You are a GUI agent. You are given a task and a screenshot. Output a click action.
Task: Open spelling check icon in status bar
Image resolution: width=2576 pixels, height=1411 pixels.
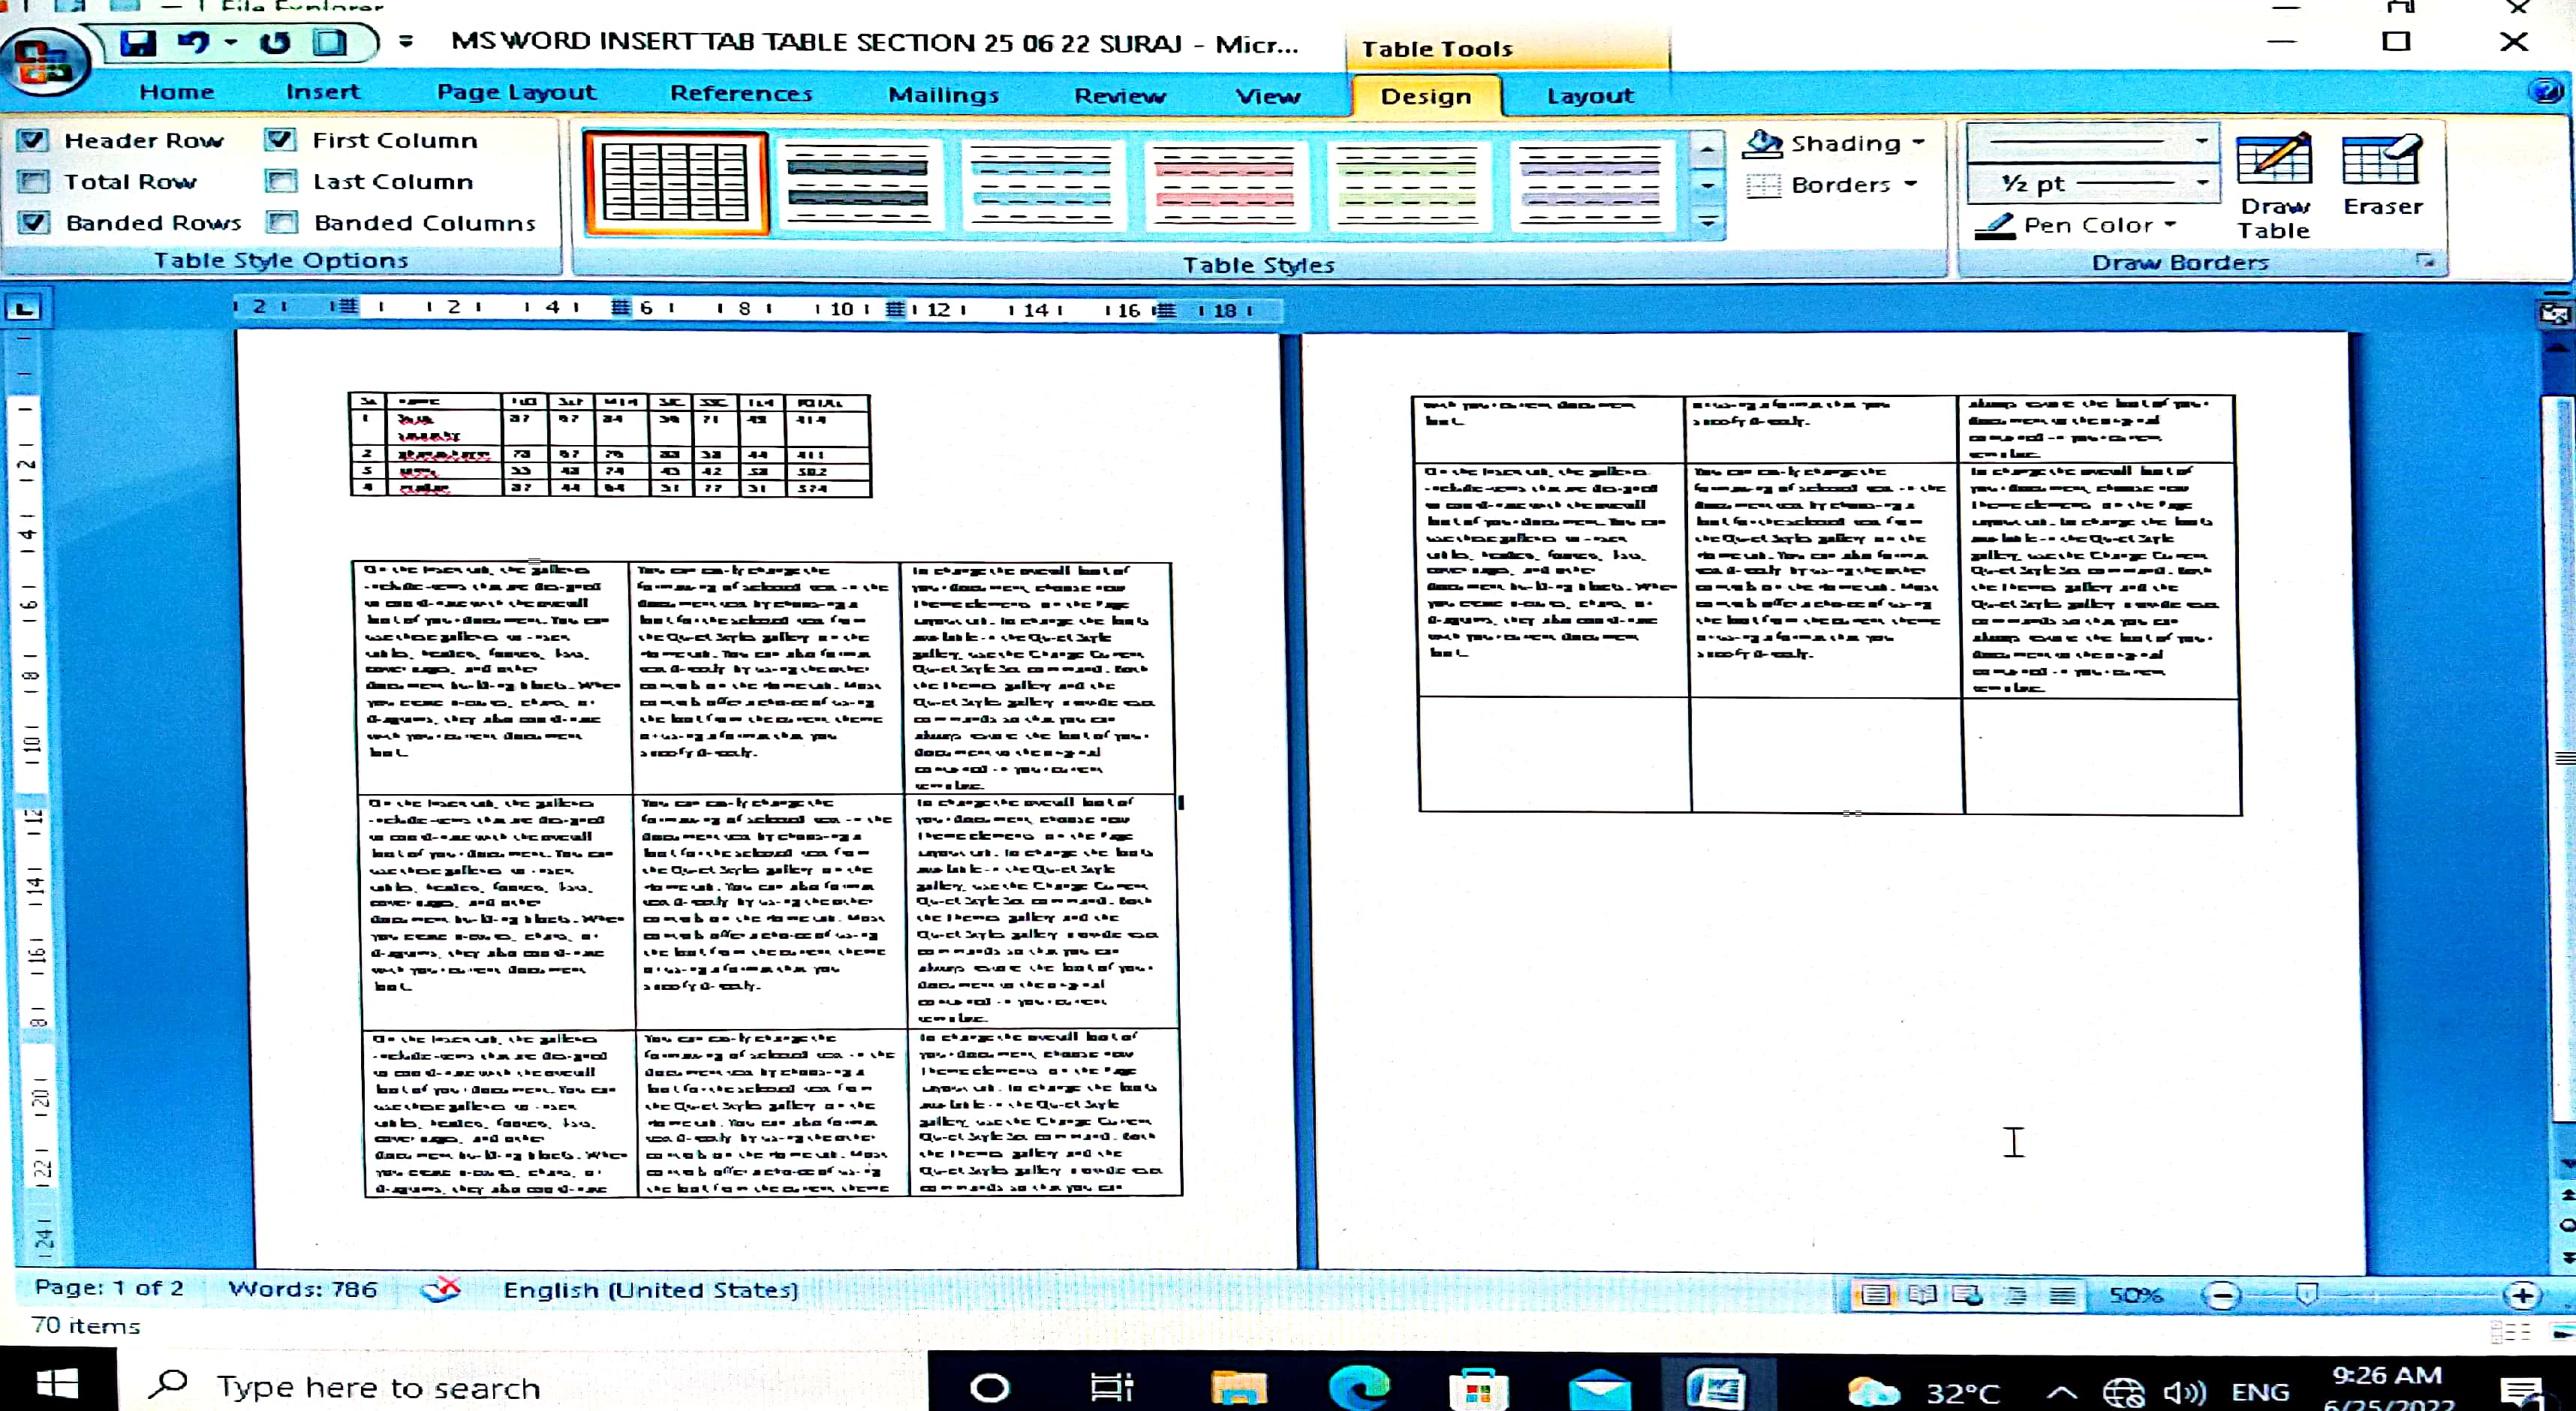point(441,1289)
